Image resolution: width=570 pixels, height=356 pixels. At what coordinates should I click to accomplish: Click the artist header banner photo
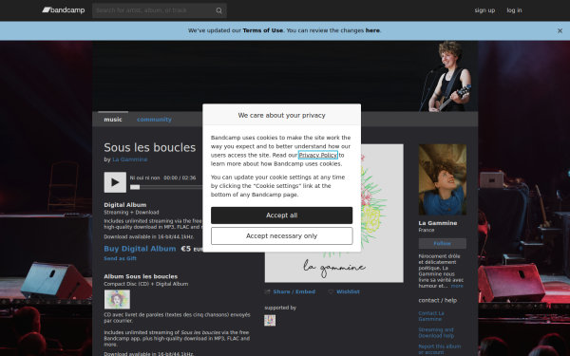point(285,76)
